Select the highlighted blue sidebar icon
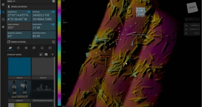 coord(3,12)
